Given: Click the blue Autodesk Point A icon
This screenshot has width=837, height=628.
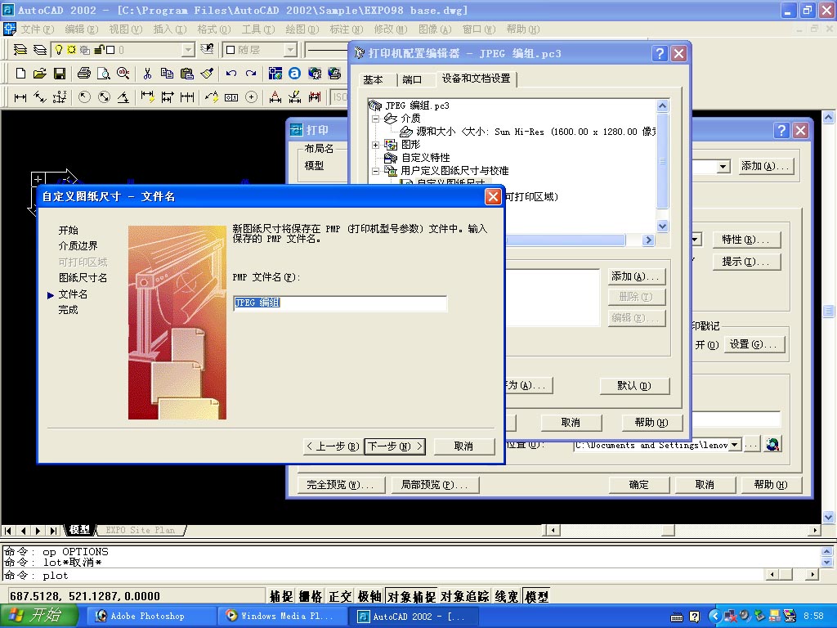Looking at the screenshot, I should tap(294, 73).
